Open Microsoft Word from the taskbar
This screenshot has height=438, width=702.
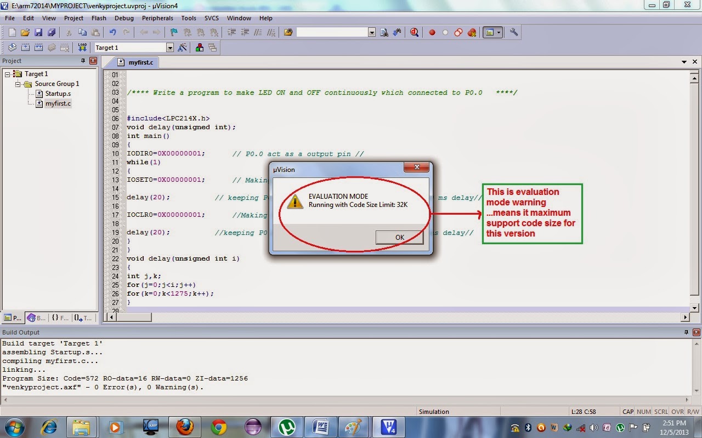(x=321, y=427)
